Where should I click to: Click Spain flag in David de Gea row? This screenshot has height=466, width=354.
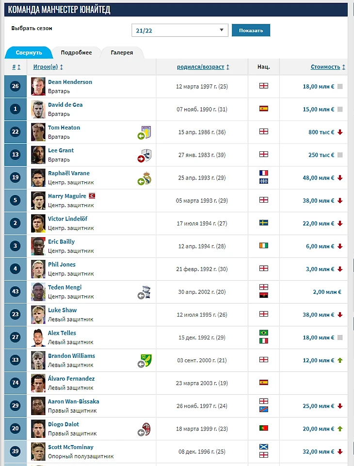[x=264, y=109]
